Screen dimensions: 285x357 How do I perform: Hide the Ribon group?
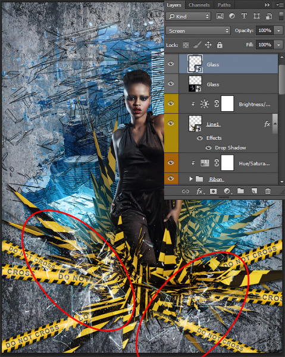point(171,178)
